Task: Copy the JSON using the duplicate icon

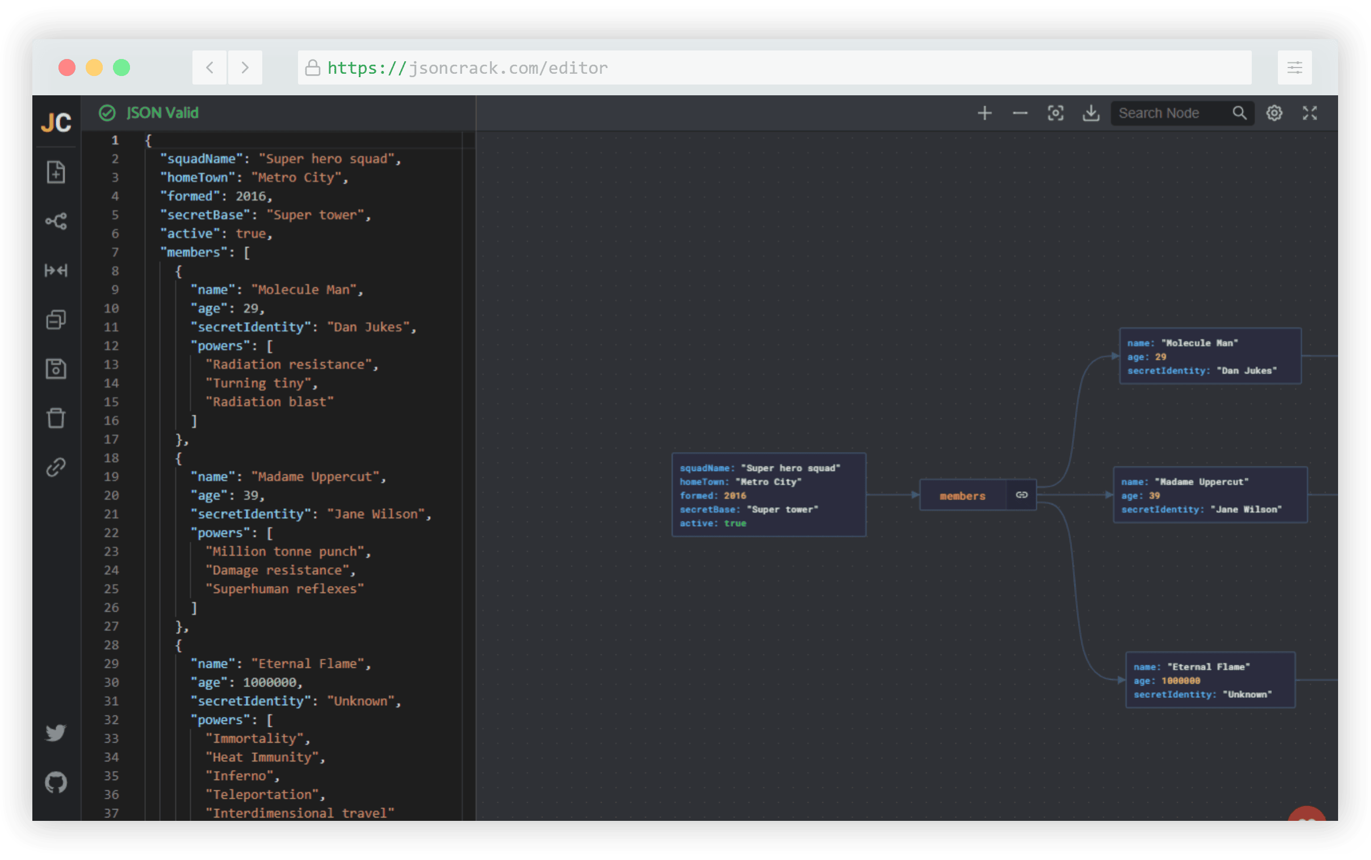Action: tap(56, 319)
